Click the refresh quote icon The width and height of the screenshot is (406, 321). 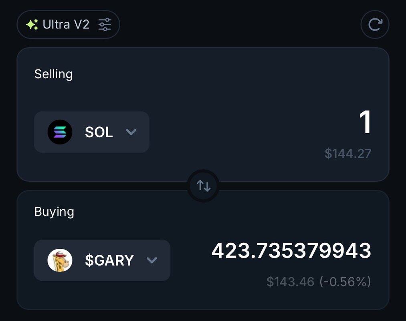tap(375, 25)
